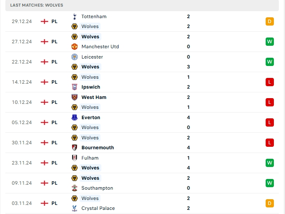Click the Leicester club crest icon
The width and height of the screenshot is (285, 214).
click(75, 57)
